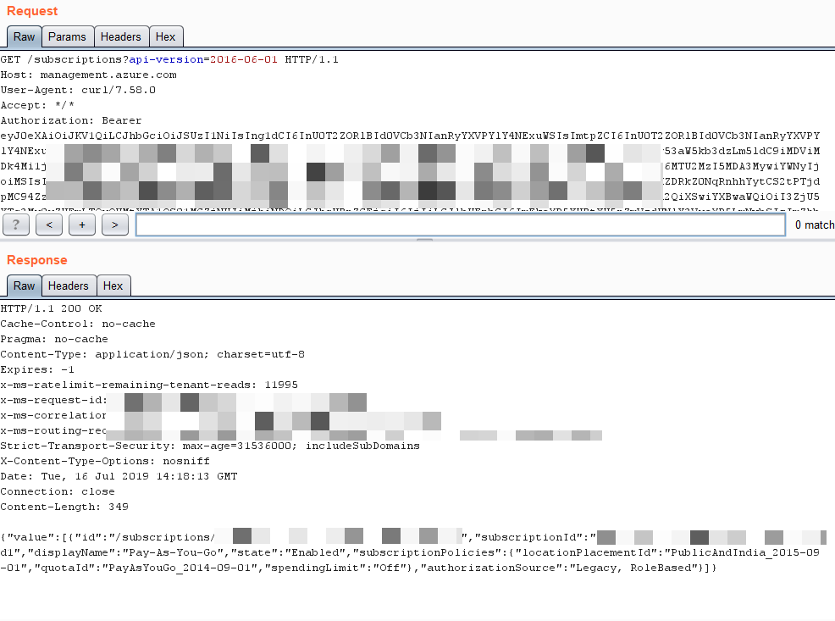Click the Content-Length: 349 response header
This screenshot has height=621, width=835.
click(64, 507)
